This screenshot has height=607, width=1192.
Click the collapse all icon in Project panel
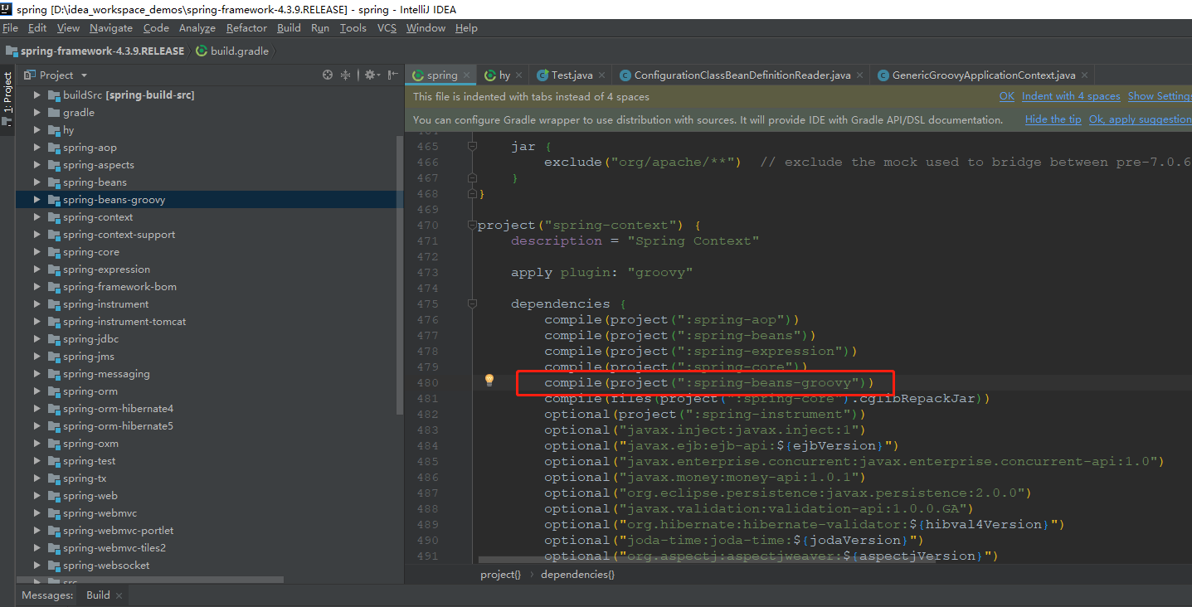point(346,75)
